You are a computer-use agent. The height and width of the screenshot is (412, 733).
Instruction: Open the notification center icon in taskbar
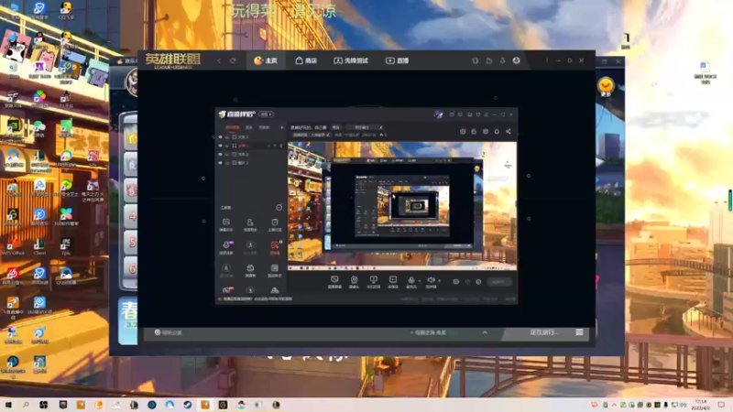click(722, 405)
